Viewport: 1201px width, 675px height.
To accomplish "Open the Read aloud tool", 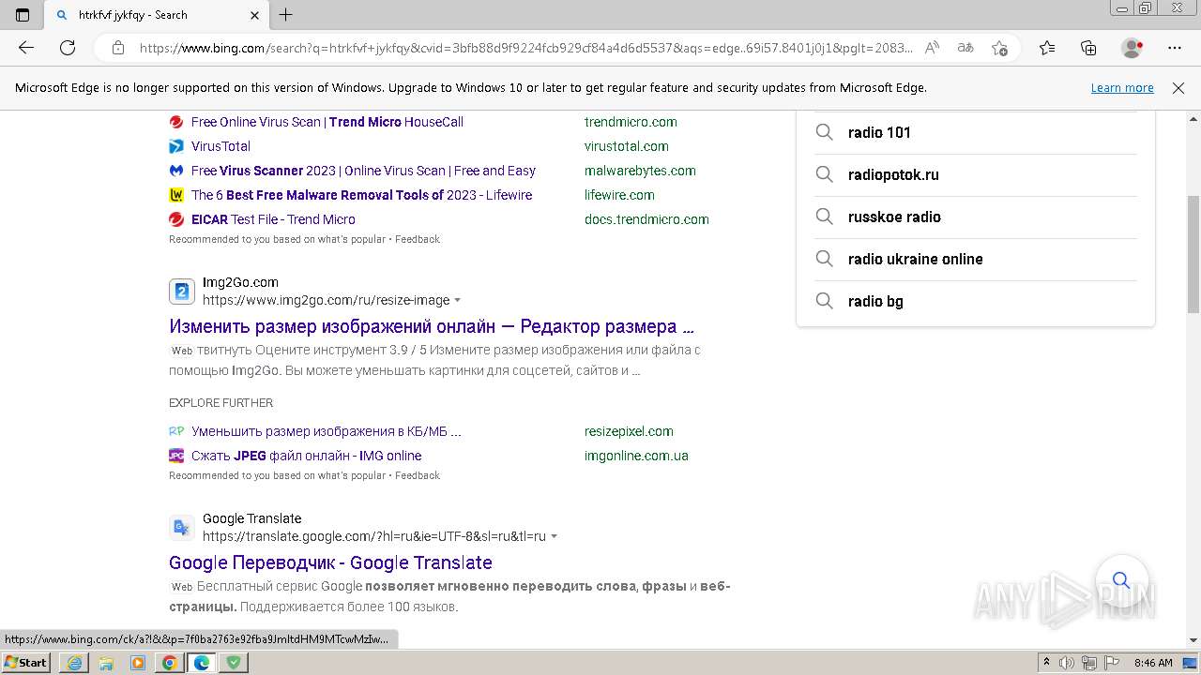I will [x=932, y=48].
